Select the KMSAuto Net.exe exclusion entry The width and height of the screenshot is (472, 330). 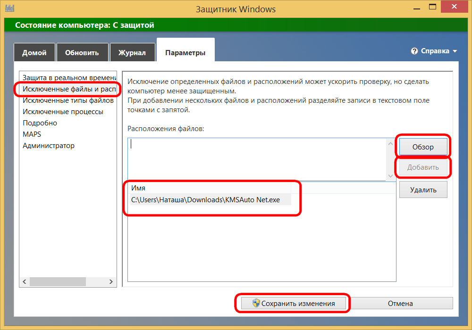[x=205, y=200]
